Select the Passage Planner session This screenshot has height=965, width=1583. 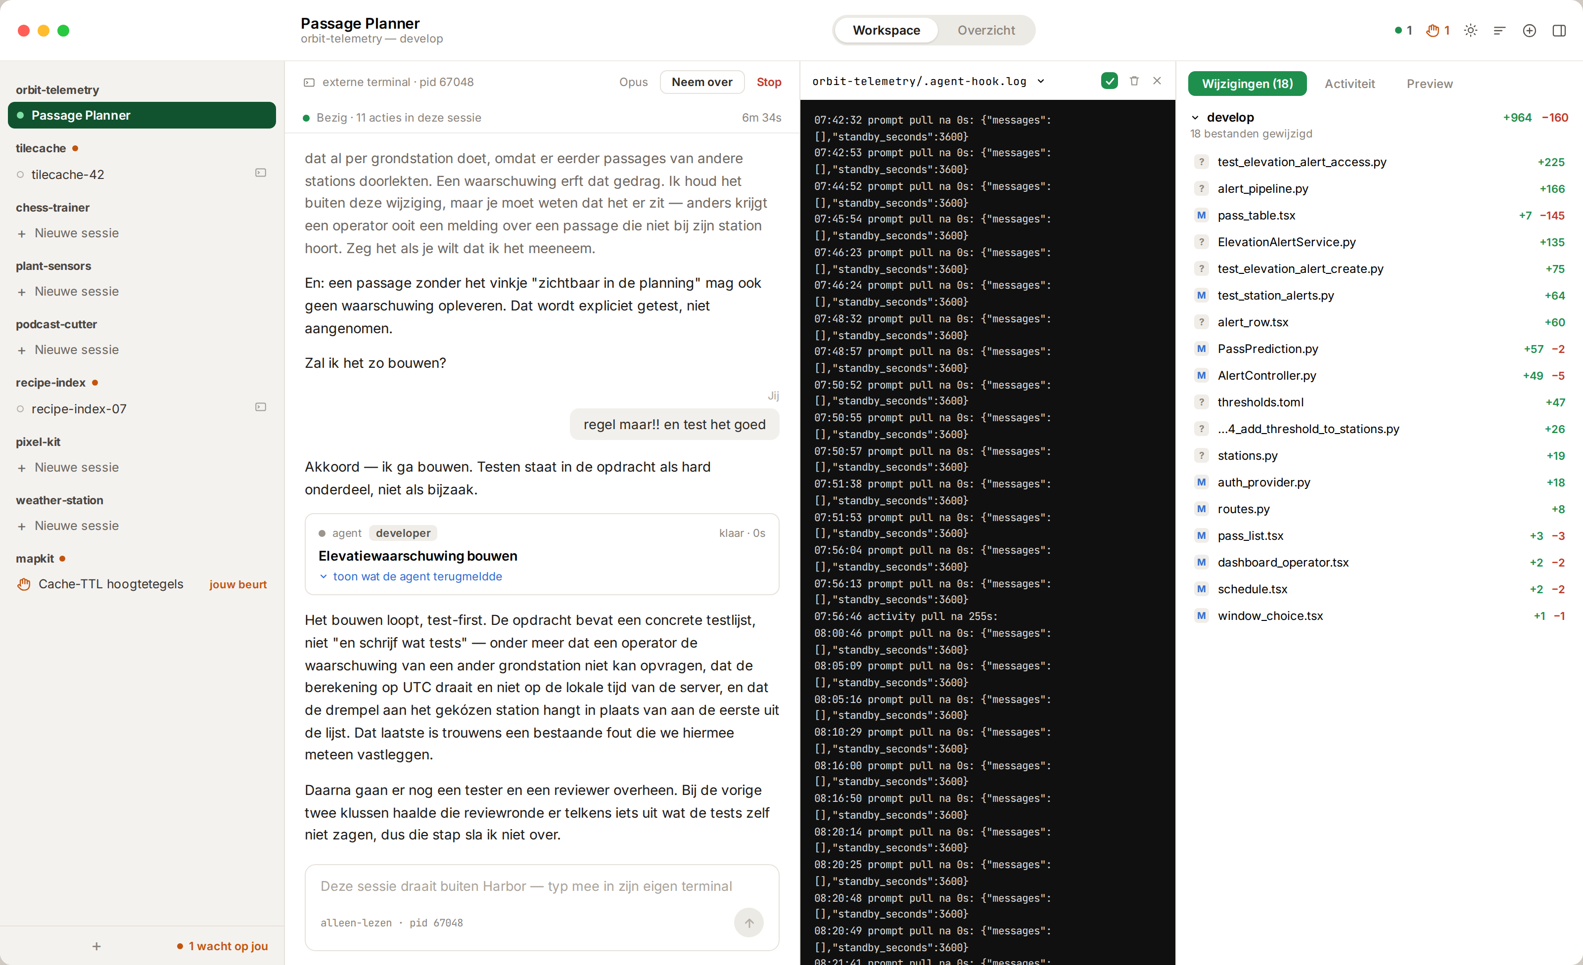pyautogui.click(x=142, y=116)
